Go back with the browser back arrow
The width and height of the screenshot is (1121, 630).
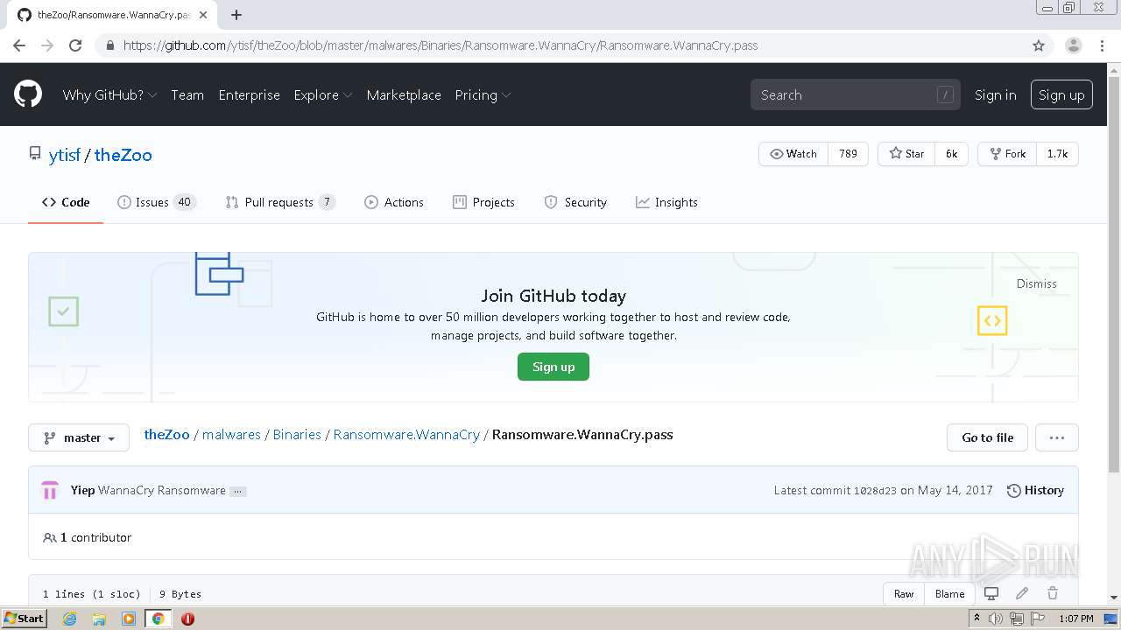(19, 45)
